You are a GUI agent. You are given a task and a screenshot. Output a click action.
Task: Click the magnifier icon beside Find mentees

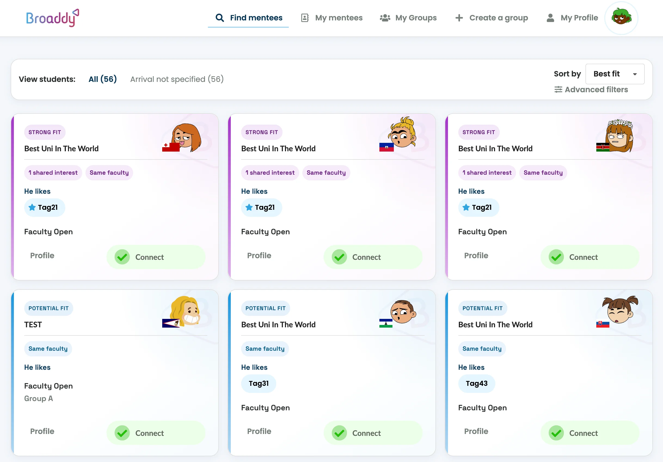pyautogui.click(x=220, y=18)
